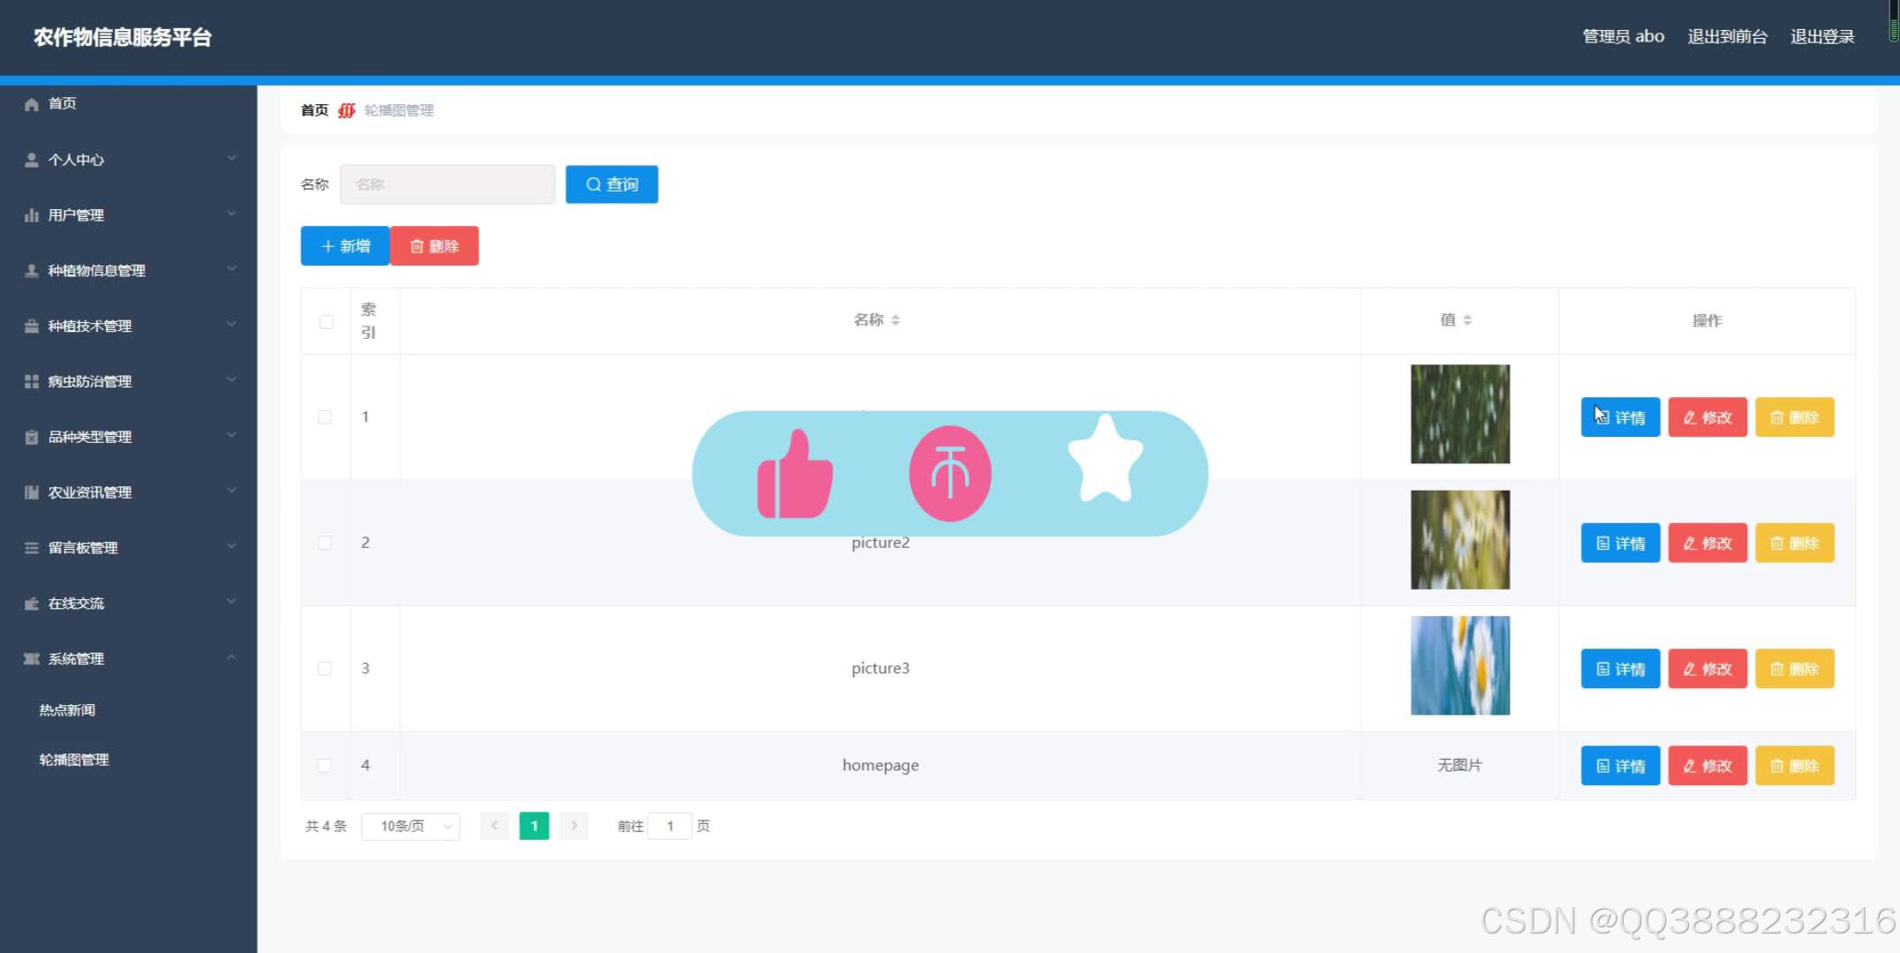This screenshot has width=1900, height=953.
Task: Open the picture3 flower thumbnail
Action: (1459, 665)
